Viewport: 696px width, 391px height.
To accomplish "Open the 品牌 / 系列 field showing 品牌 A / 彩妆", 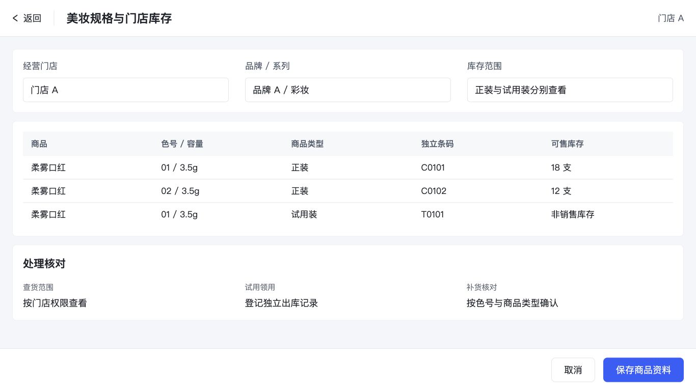I will (348, 90).
